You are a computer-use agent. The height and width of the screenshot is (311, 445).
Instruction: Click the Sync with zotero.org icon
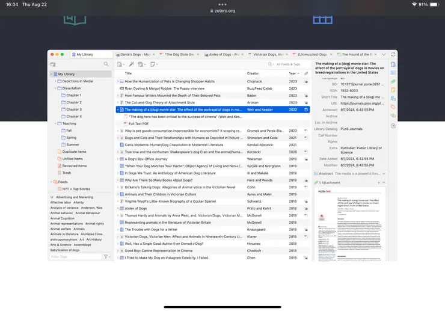393,54
